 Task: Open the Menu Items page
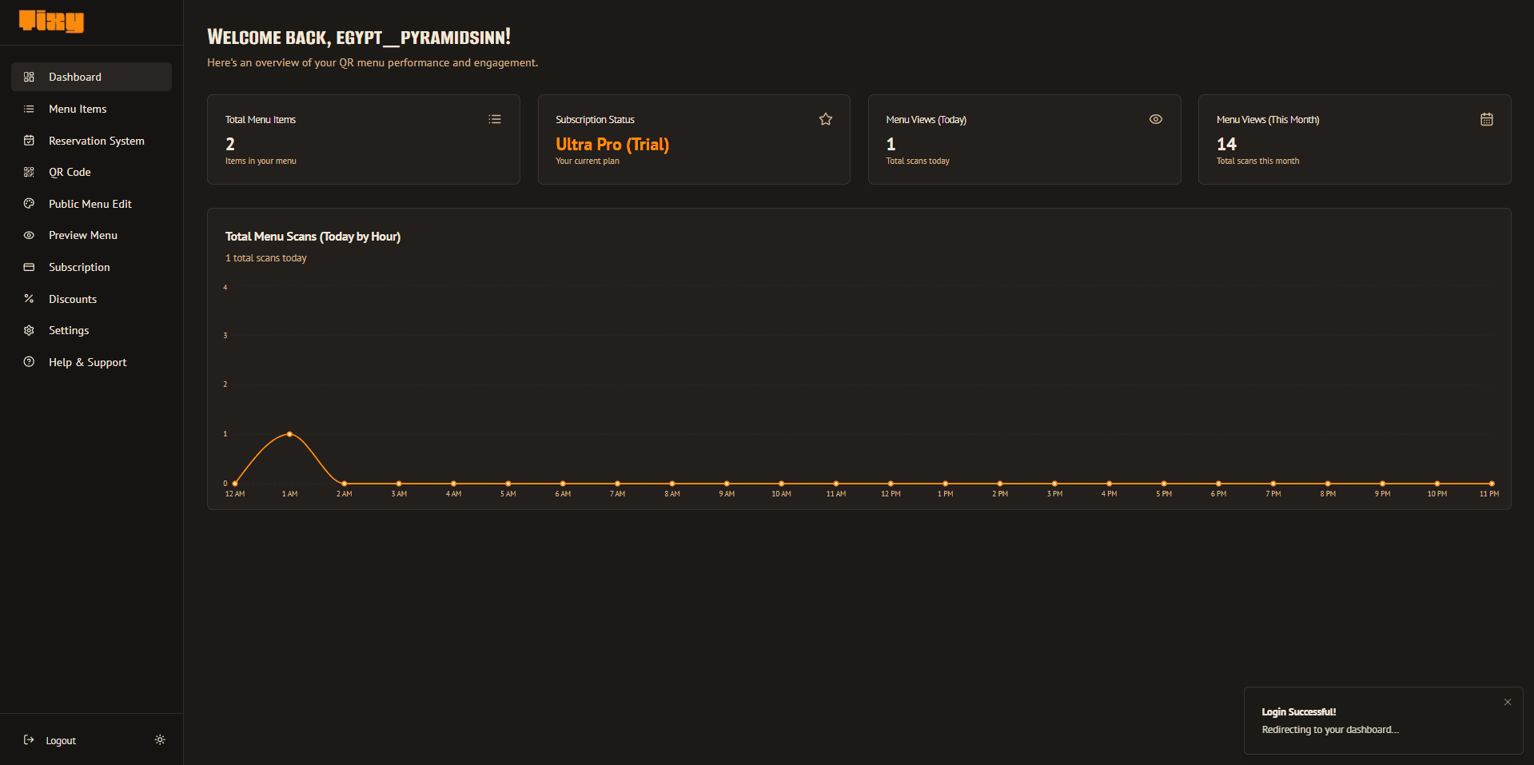(78, 109)
